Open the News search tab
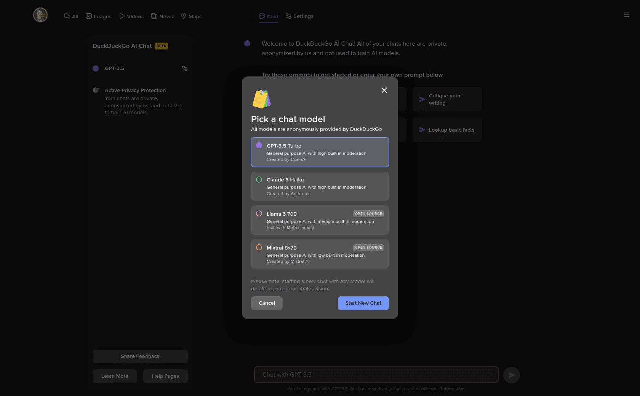Screen dimensions: 640x396 pos(162,16)
